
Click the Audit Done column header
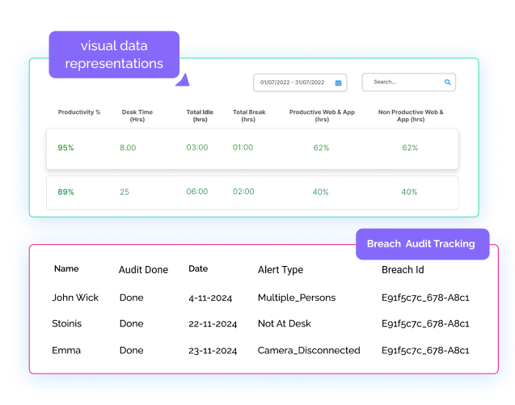point(143,270)
